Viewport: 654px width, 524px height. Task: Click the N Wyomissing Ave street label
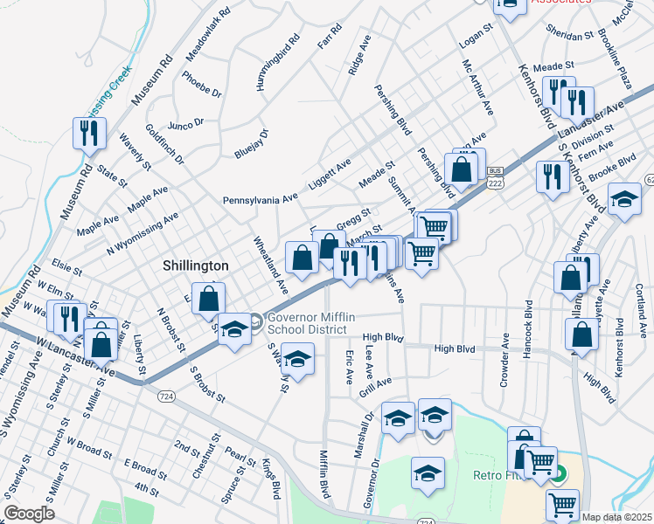143,233
